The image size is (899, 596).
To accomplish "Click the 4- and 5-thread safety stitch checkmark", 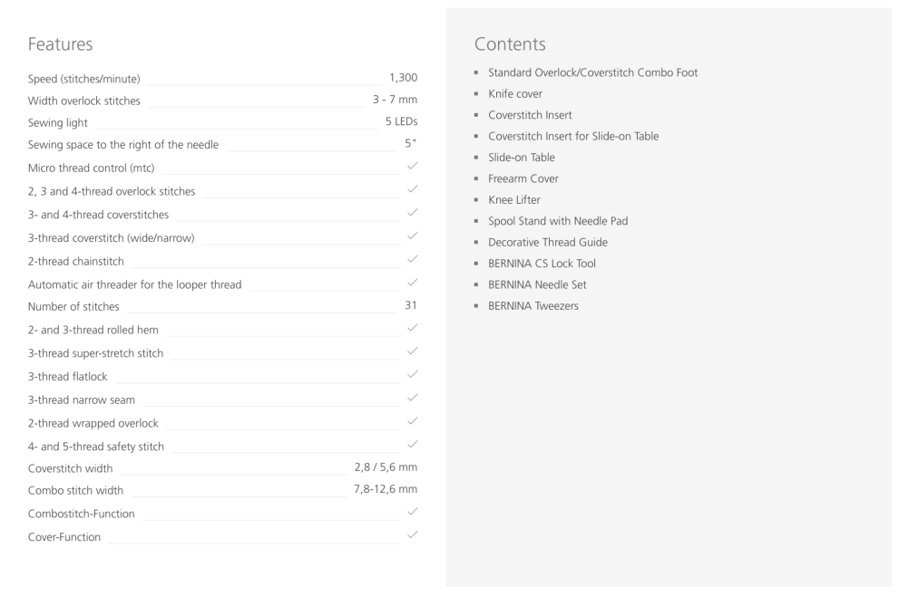I will tap(412, 445).
